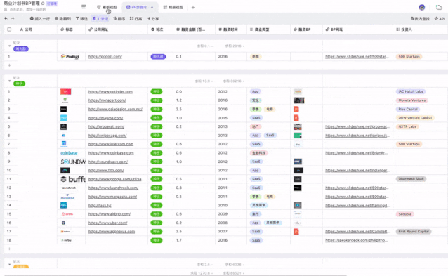Image resolution: width=448 pixels, height=276 pixels.
Task: Click the First Round Capital tag
Action: (x=414, y=232)
